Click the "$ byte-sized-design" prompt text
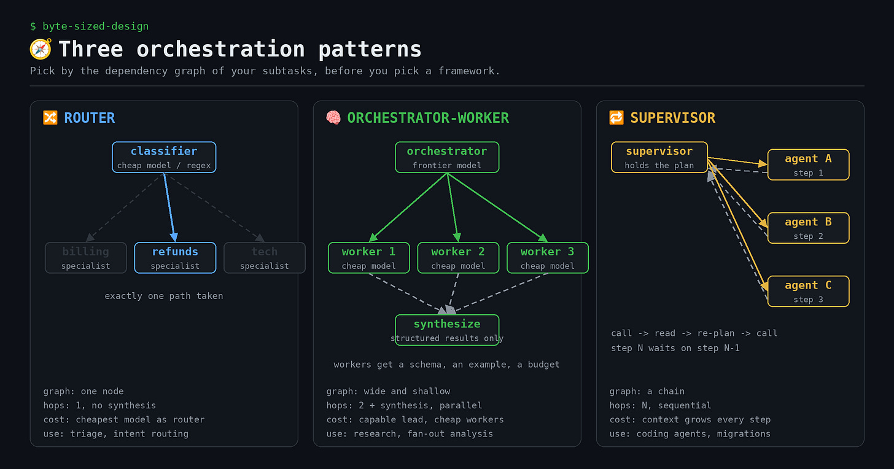 [x=90, y=26]
